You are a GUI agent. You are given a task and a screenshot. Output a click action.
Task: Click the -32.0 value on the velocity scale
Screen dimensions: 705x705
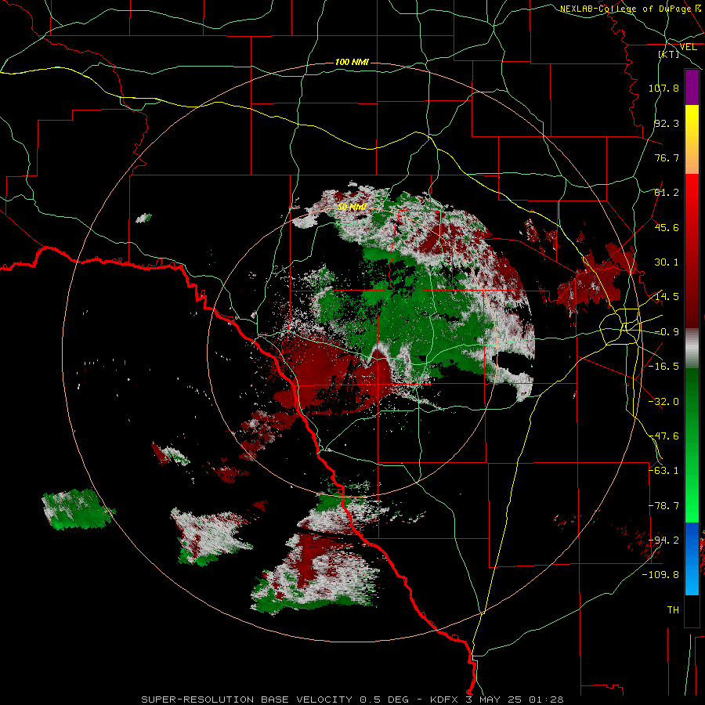(663, 402)
